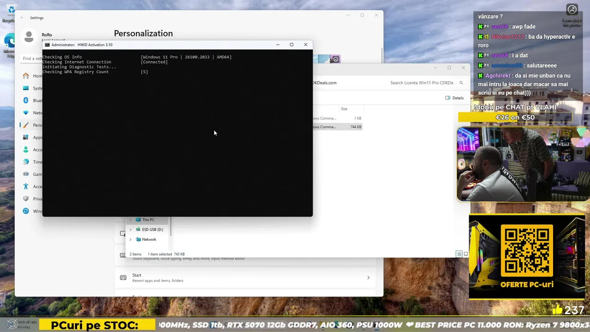
Task: Click the Settings window title text
Action: click(x=37, y=18)
